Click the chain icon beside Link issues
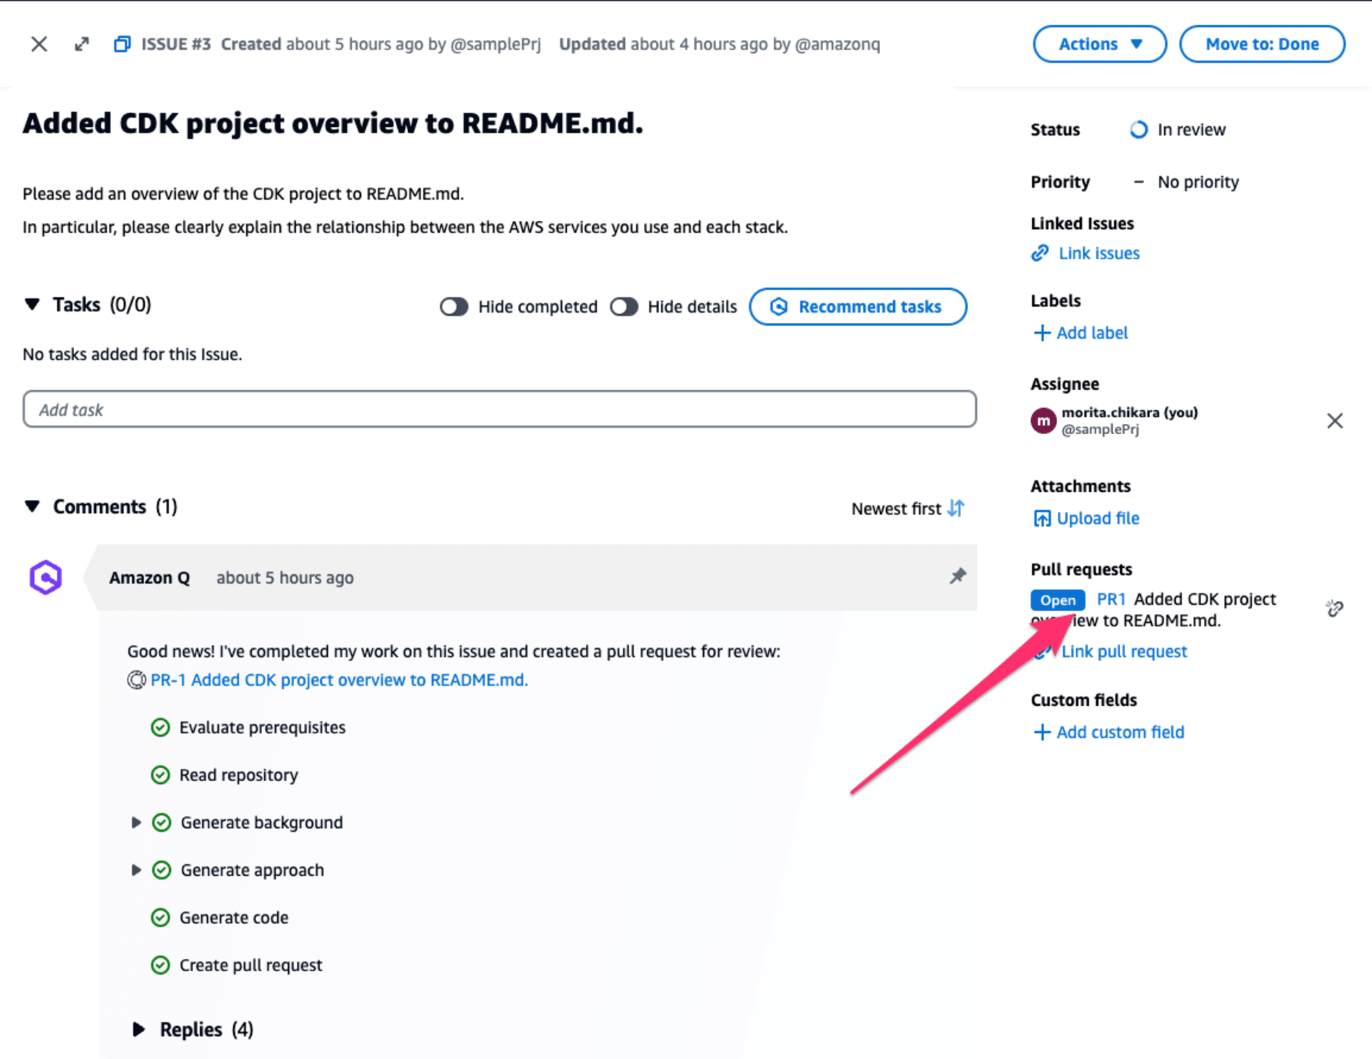1372x1059 pixels. point(1040,253)
